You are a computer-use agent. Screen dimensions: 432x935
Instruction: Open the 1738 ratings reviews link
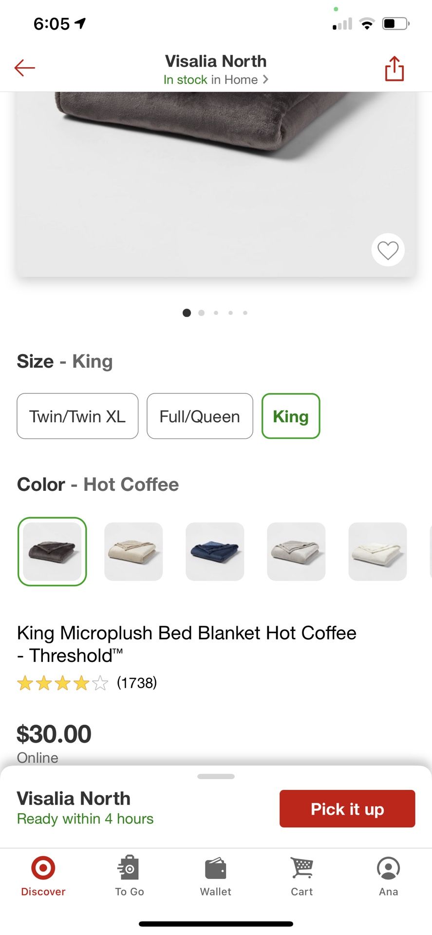[x=137, y=683]
